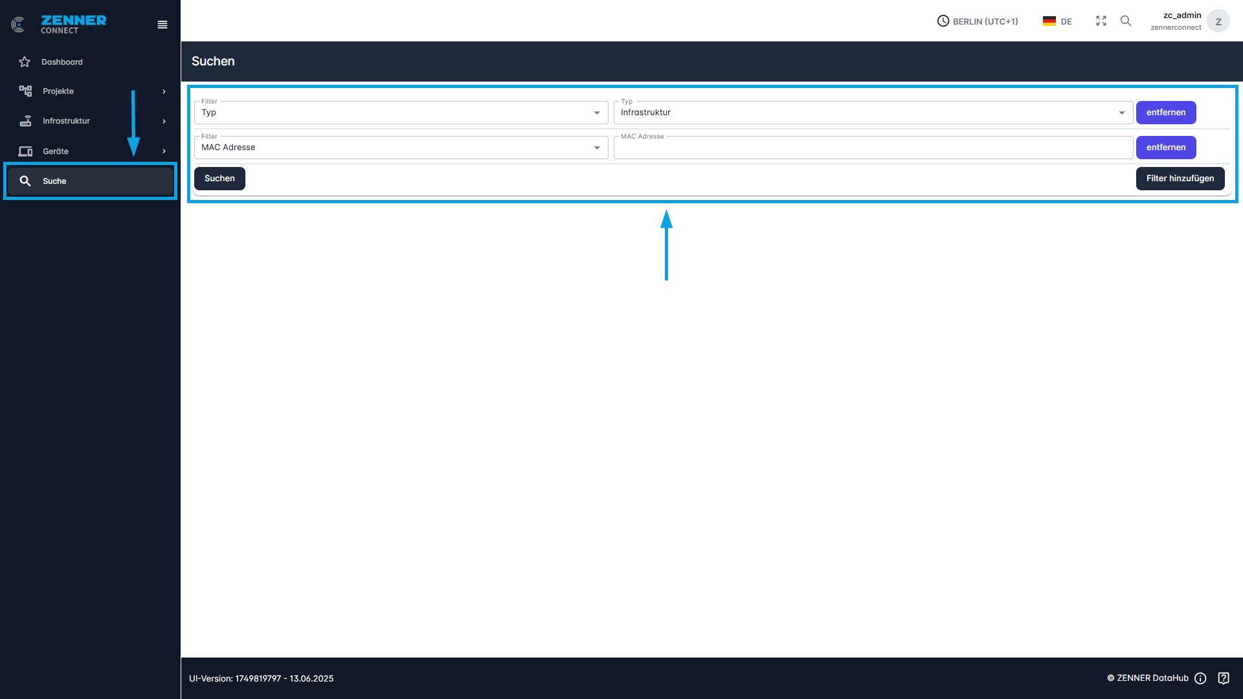
Task: Select Infrastruktur in the sidebar
Action: [x=66, y=121]
